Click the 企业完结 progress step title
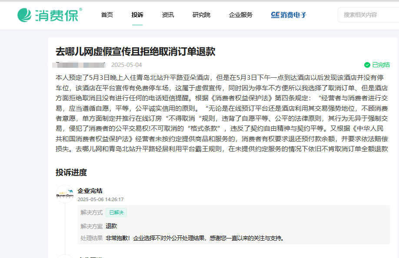399x258 pixels. pyautogui.click(x=90, y=191)
